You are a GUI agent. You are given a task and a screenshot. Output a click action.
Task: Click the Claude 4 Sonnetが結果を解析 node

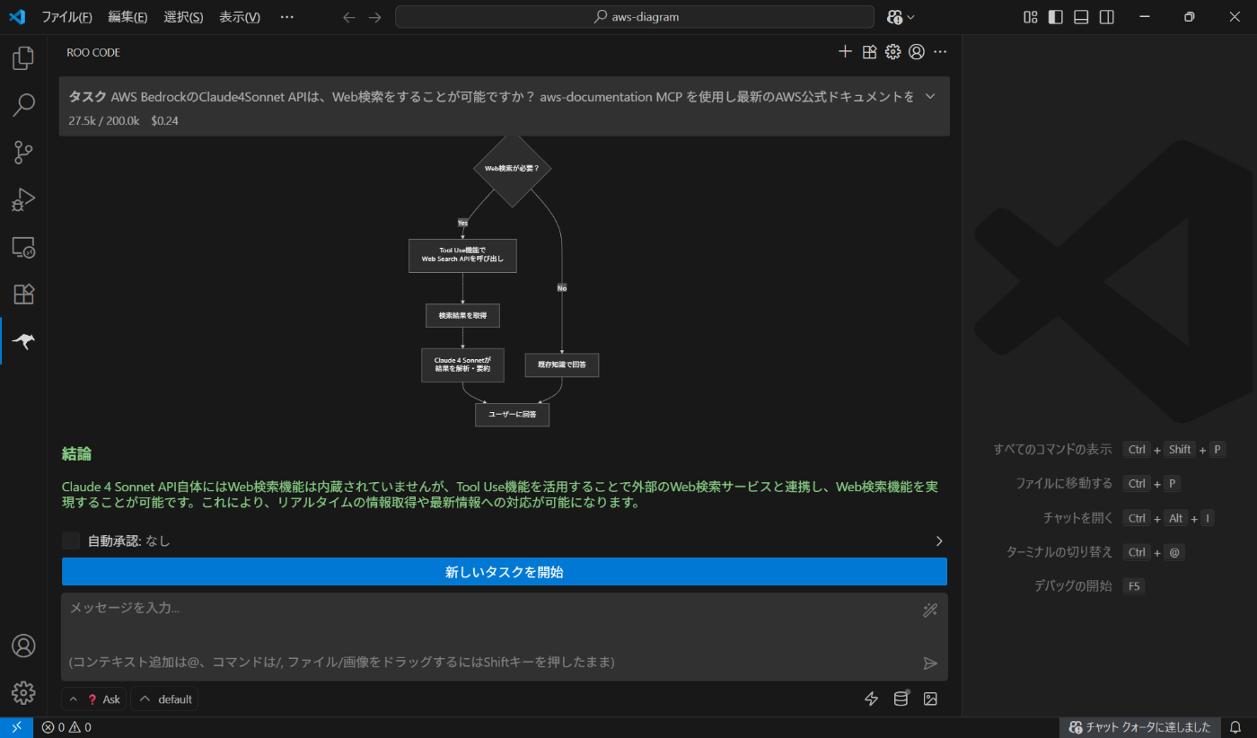[462, 365]
